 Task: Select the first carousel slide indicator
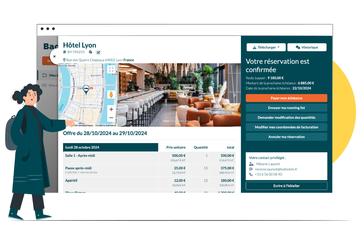pos(166,121)
